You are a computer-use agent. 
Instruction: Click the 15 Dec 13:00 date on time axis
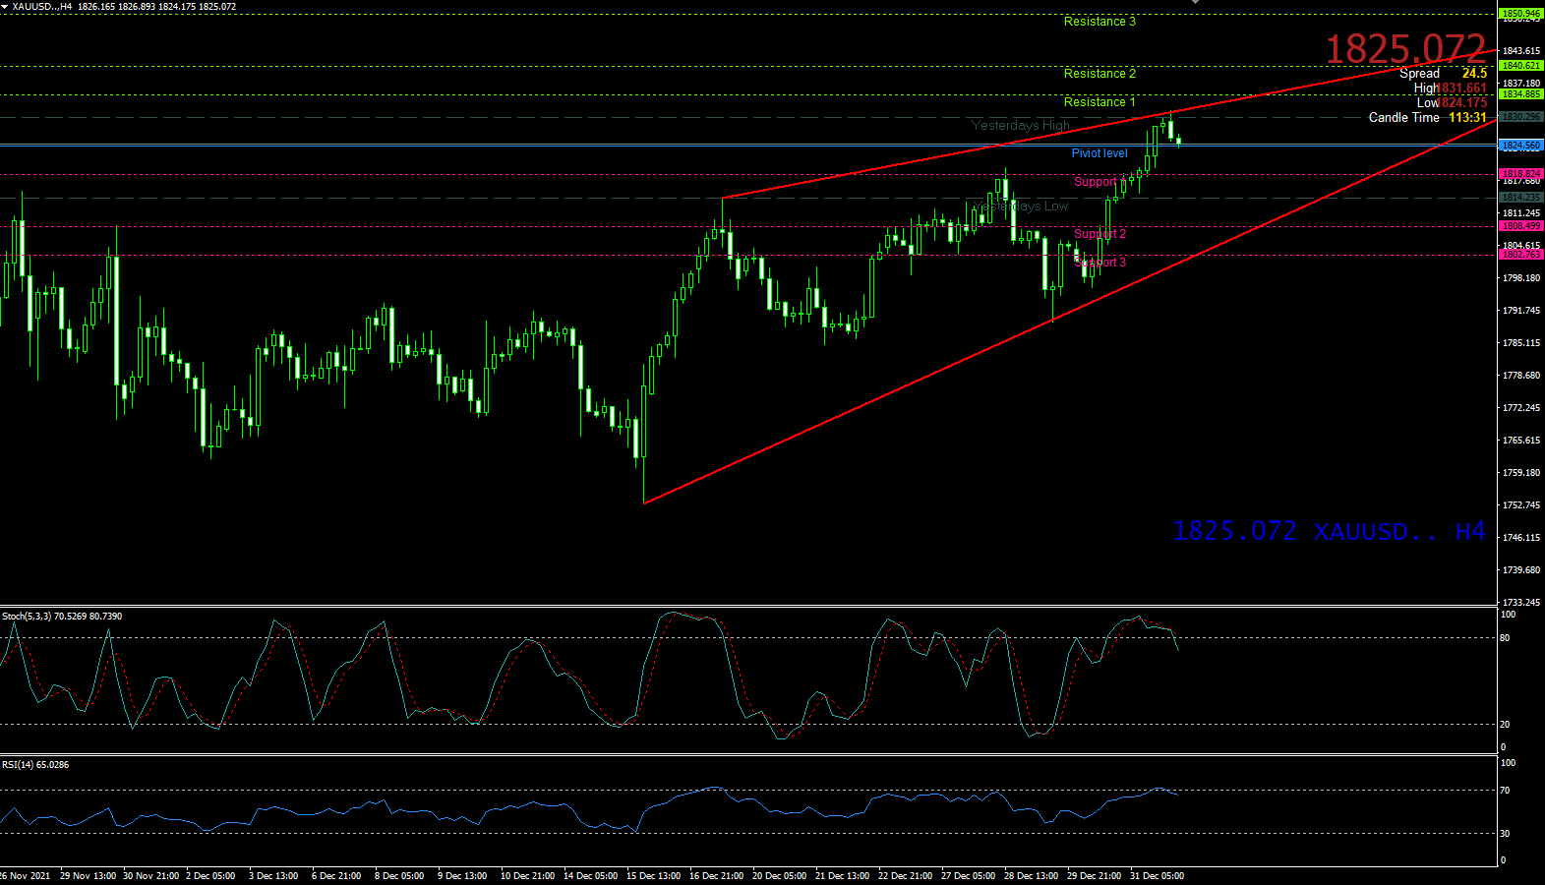pyautogui.click(x=654, y=876)
